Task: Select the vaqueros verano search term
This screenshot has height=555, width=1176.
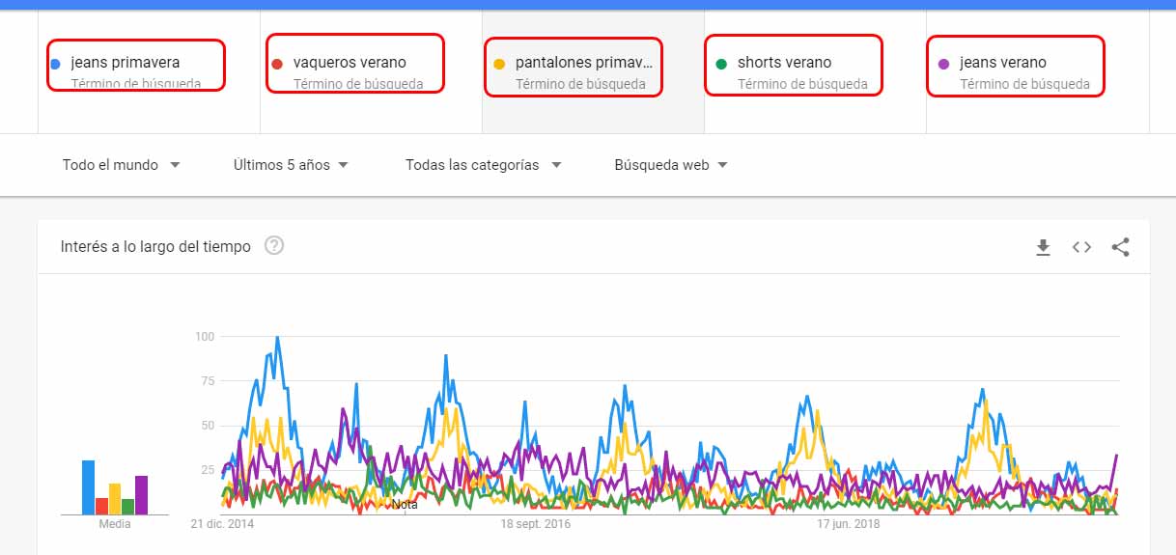Action: (350, 63)
